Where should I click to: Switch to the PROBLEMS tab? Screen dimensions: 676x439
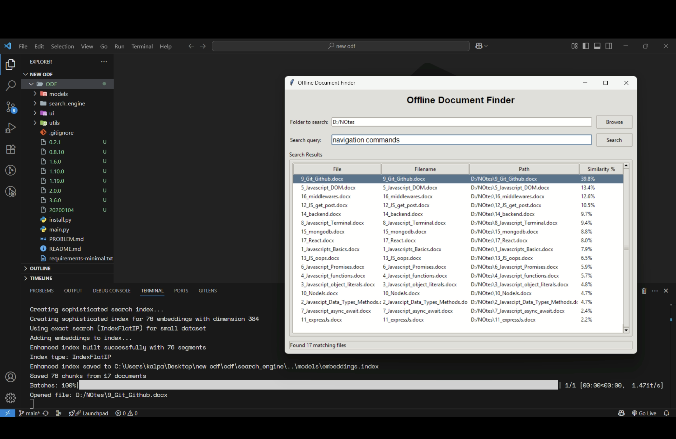(x=42, y=290)
